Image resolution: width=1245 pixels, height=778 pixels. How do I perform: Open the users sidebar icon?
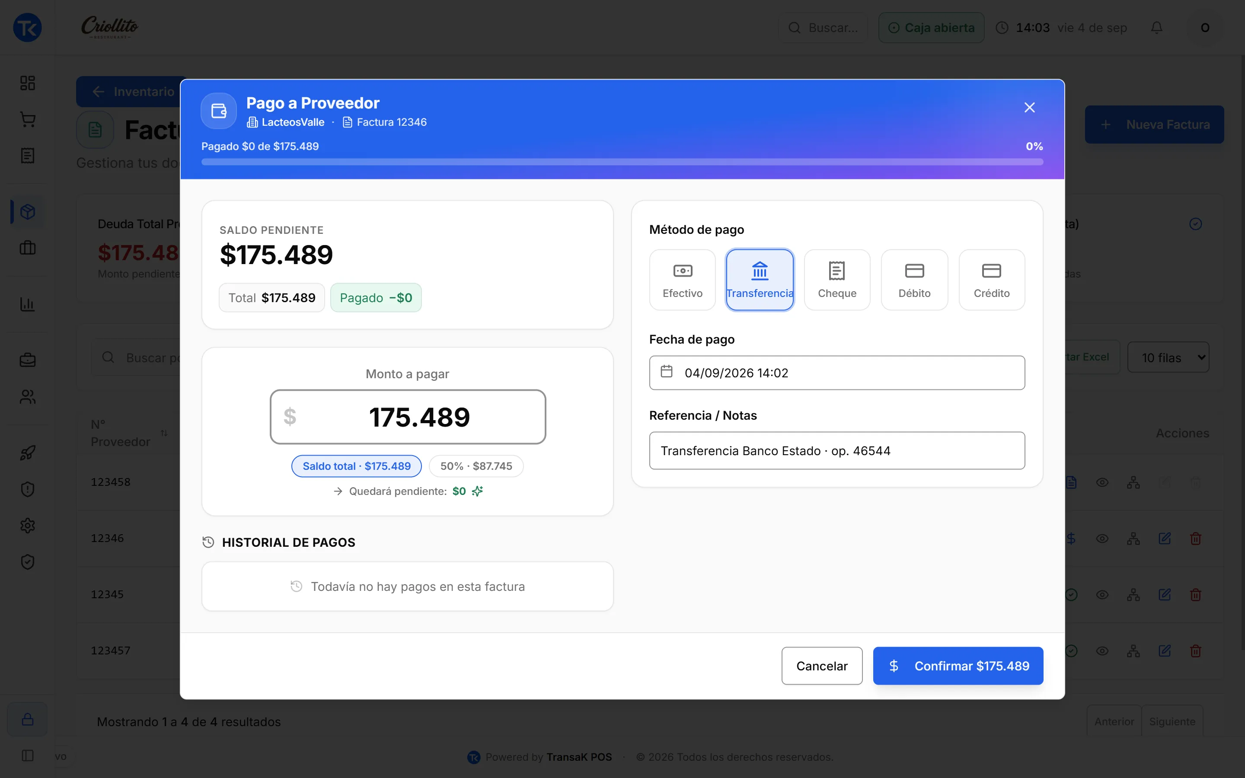pos(27,397)
